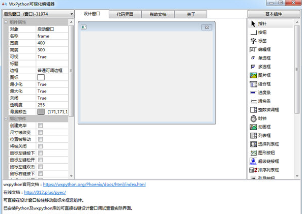Switch to the 设计窗口 tab
The image size is (302, 214).
(x=92, y=14)
